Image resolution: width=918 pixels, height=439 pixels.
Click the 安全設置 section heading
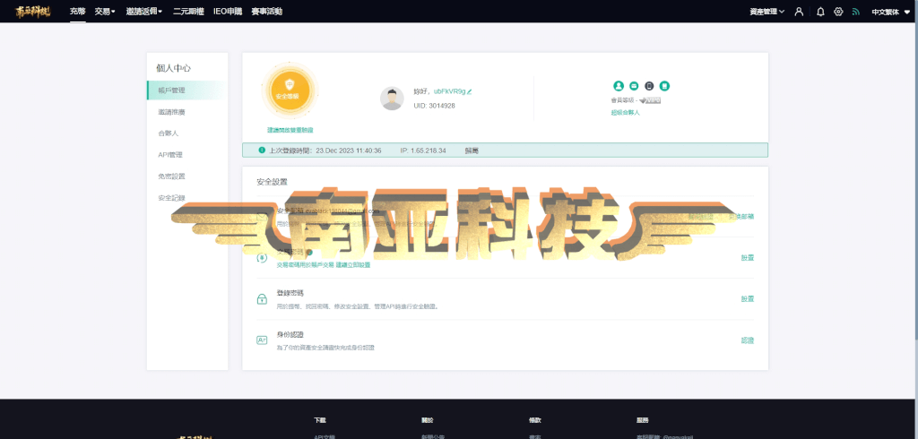click(x=272, y=182)
